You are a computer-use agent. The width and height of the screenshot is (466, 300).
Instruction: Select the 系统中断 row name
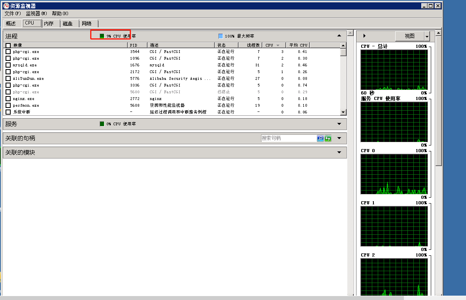click(22, 112)
